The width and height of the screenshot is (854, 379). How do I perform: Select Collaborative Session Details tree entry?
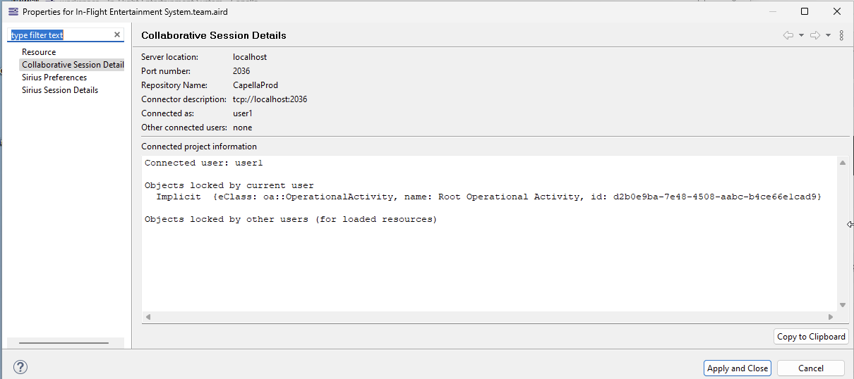(73, 65)
